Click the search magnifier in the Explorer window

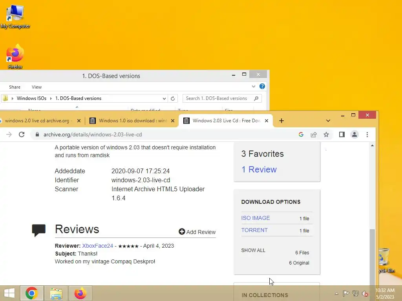256,98
